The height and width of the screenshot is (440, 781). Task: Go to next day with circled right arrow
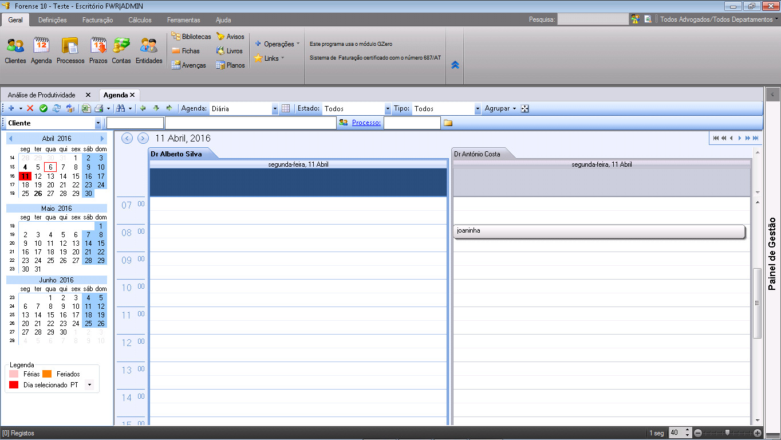click(x=143, y=138)
